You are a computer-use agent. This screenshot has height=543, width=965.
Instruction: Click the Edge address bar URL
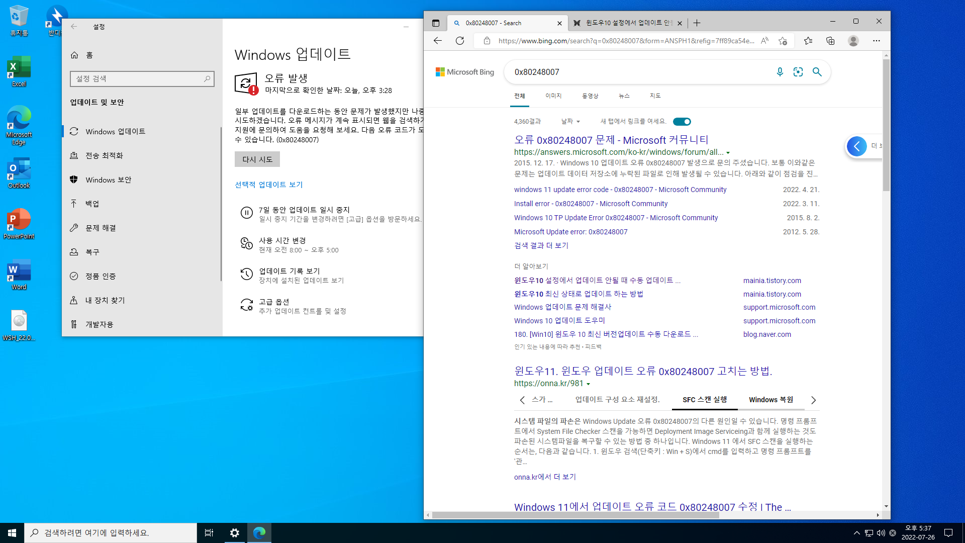tap(626, 41)
